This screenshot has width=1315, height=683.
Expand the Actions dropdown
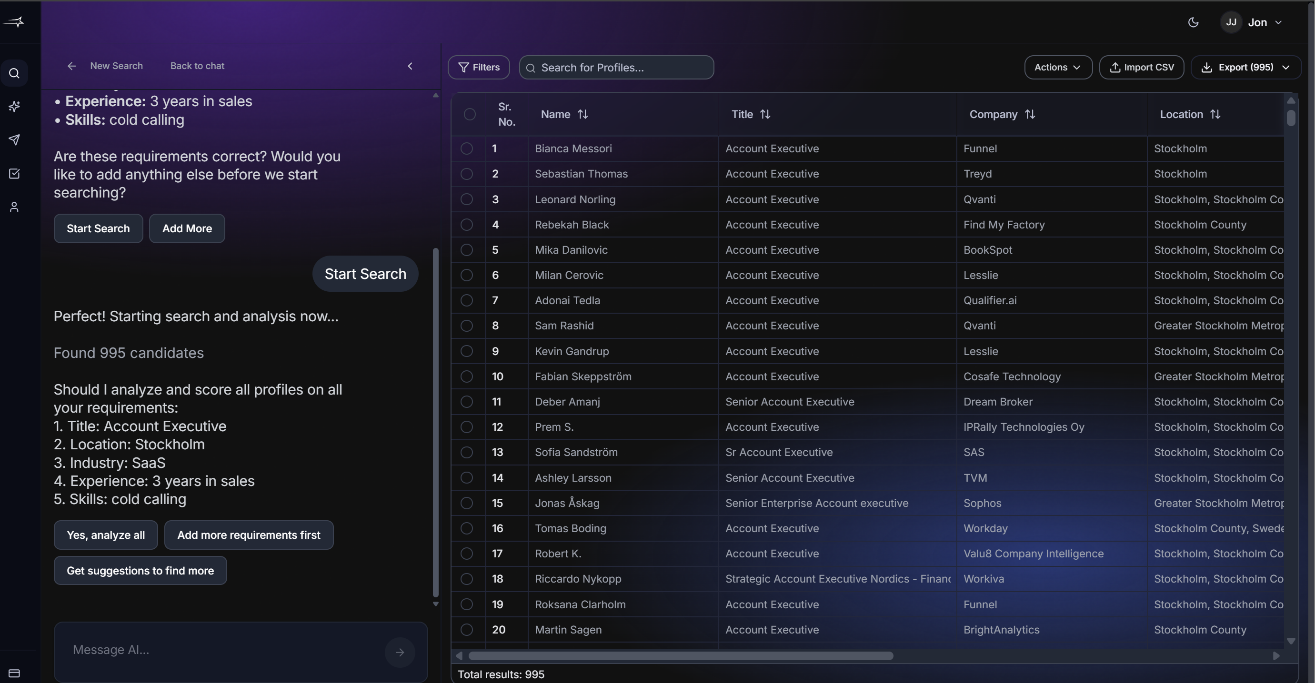pos(1058,67)
